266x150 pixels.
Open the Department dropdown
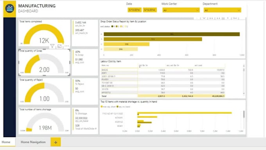click(222, 10)
